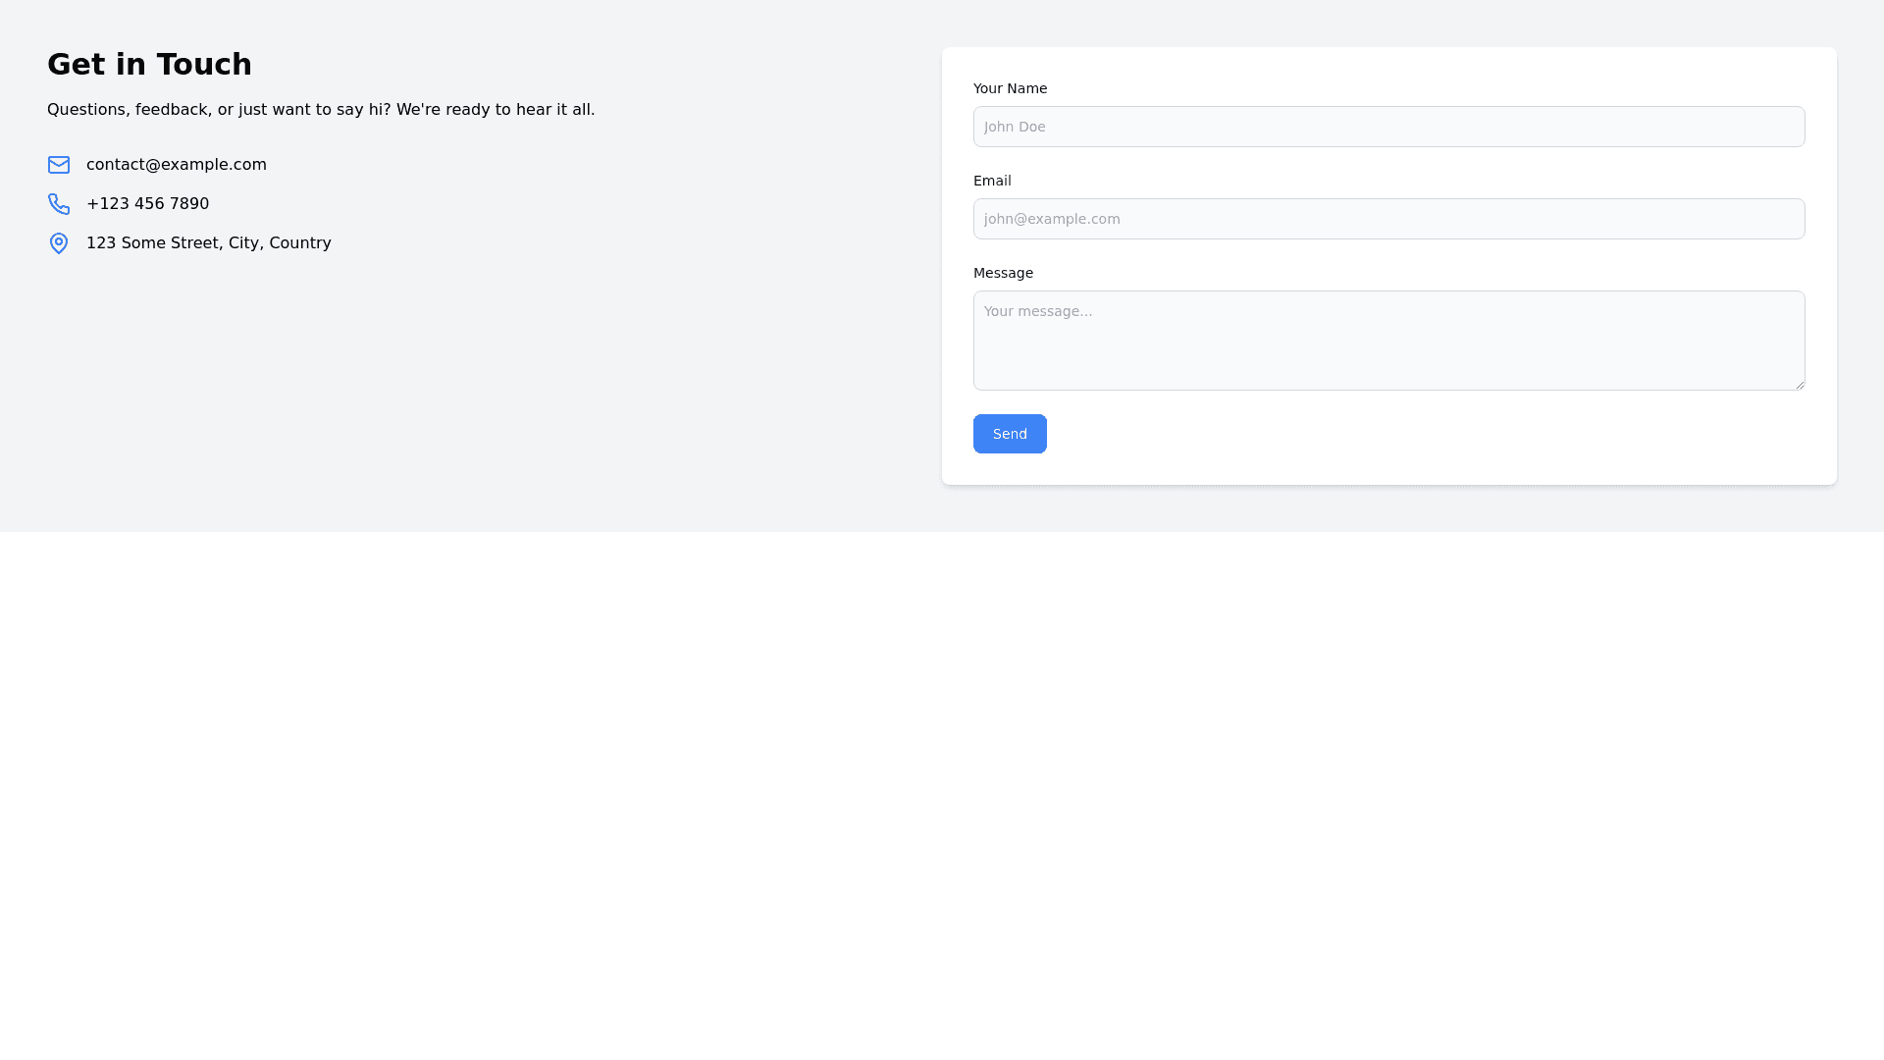The image size is (1884, 1060).
Task: Focus the Email input field
Action: 1388,219
